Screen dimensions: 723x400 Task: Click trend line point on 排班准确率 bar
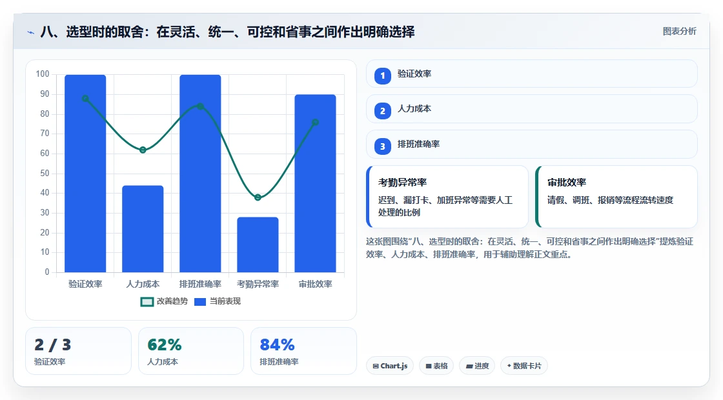tap(200, 106)
